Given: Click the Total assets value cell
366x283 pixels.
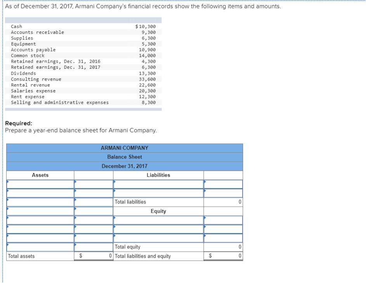Looking at the screenshot, I should (94, 256).
